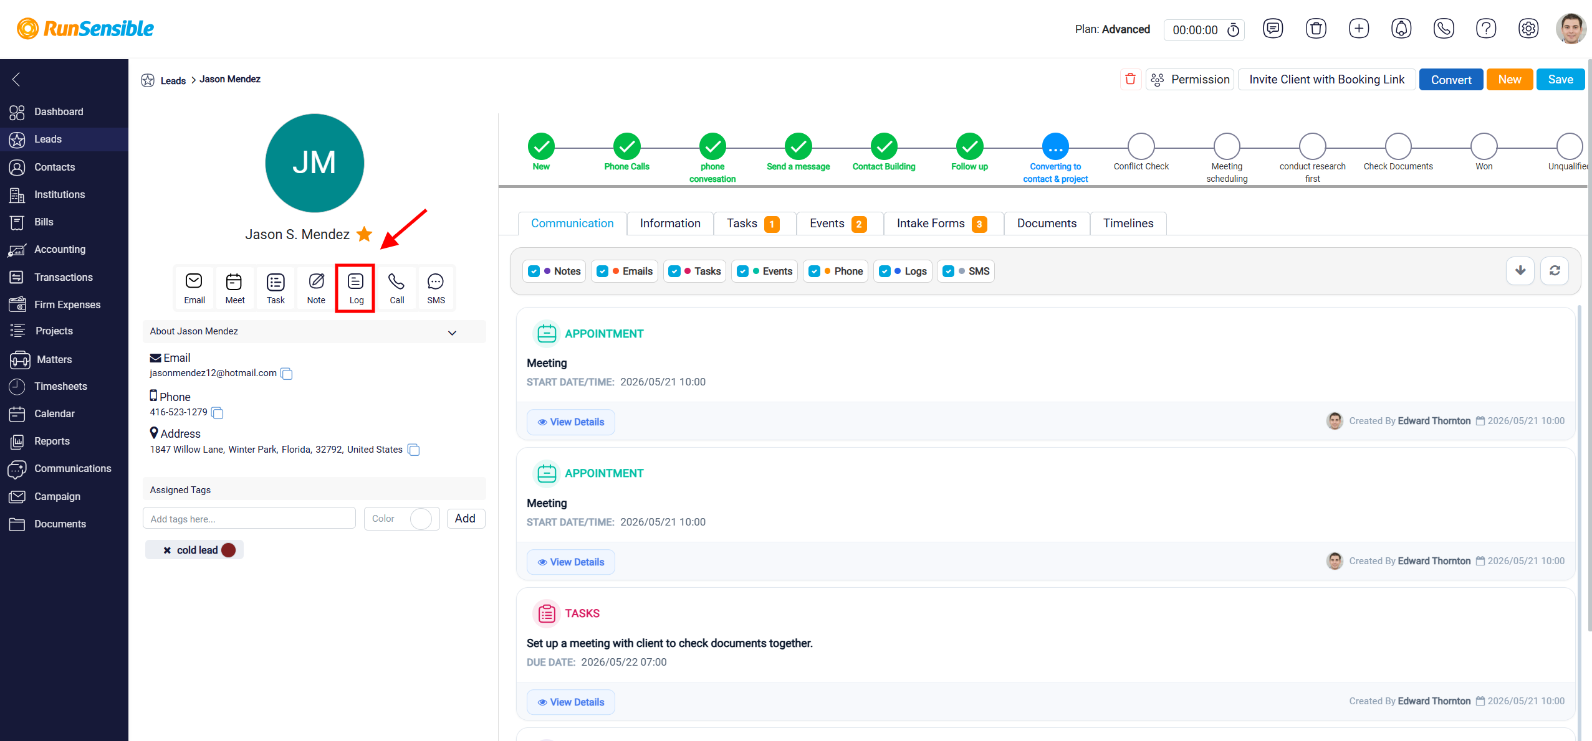Image resolution: width=1592 pixels, height=741 pixels.
Task: Disable the SMS filter checkbox
Action: pyautogui.click(x=949, y=271)
